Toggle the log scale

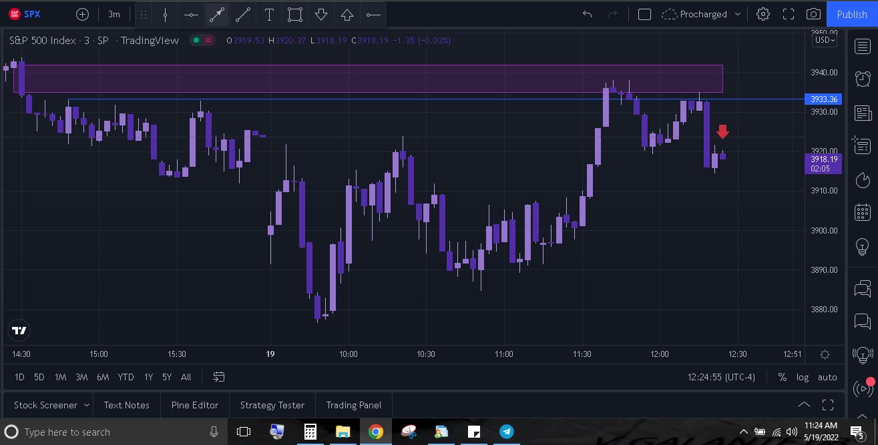(x=803, y=377)
